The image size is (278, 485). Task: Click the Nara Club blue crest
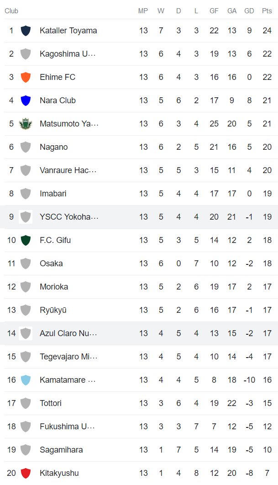coord(26,100)
